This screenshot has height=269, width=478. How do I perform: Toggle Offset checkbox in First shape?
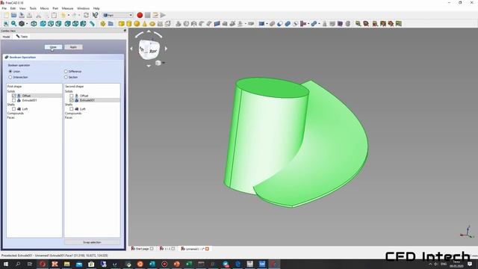[x=13, y=96]
